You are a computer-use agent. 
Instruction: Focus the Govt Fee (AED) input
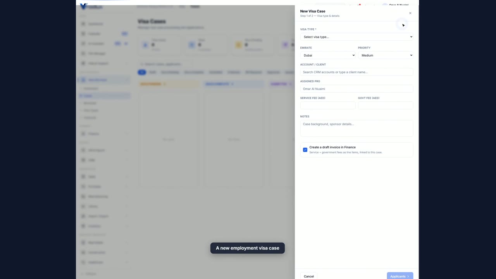[x=386, y=105]
